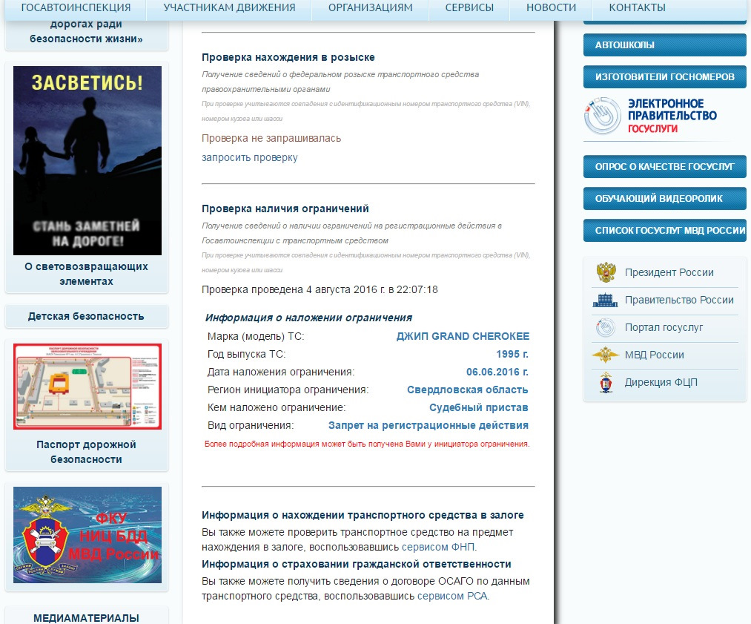Image resolution: width=751 pixels, height=624 pixels.
Task: Click the Дирекция ФЦП emblem icon
Action: coord(606,382)
